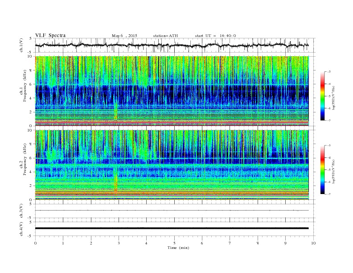Click the flat ch.3 voltage trace
This screenshot has height=273, width=353.
[172, 211]
